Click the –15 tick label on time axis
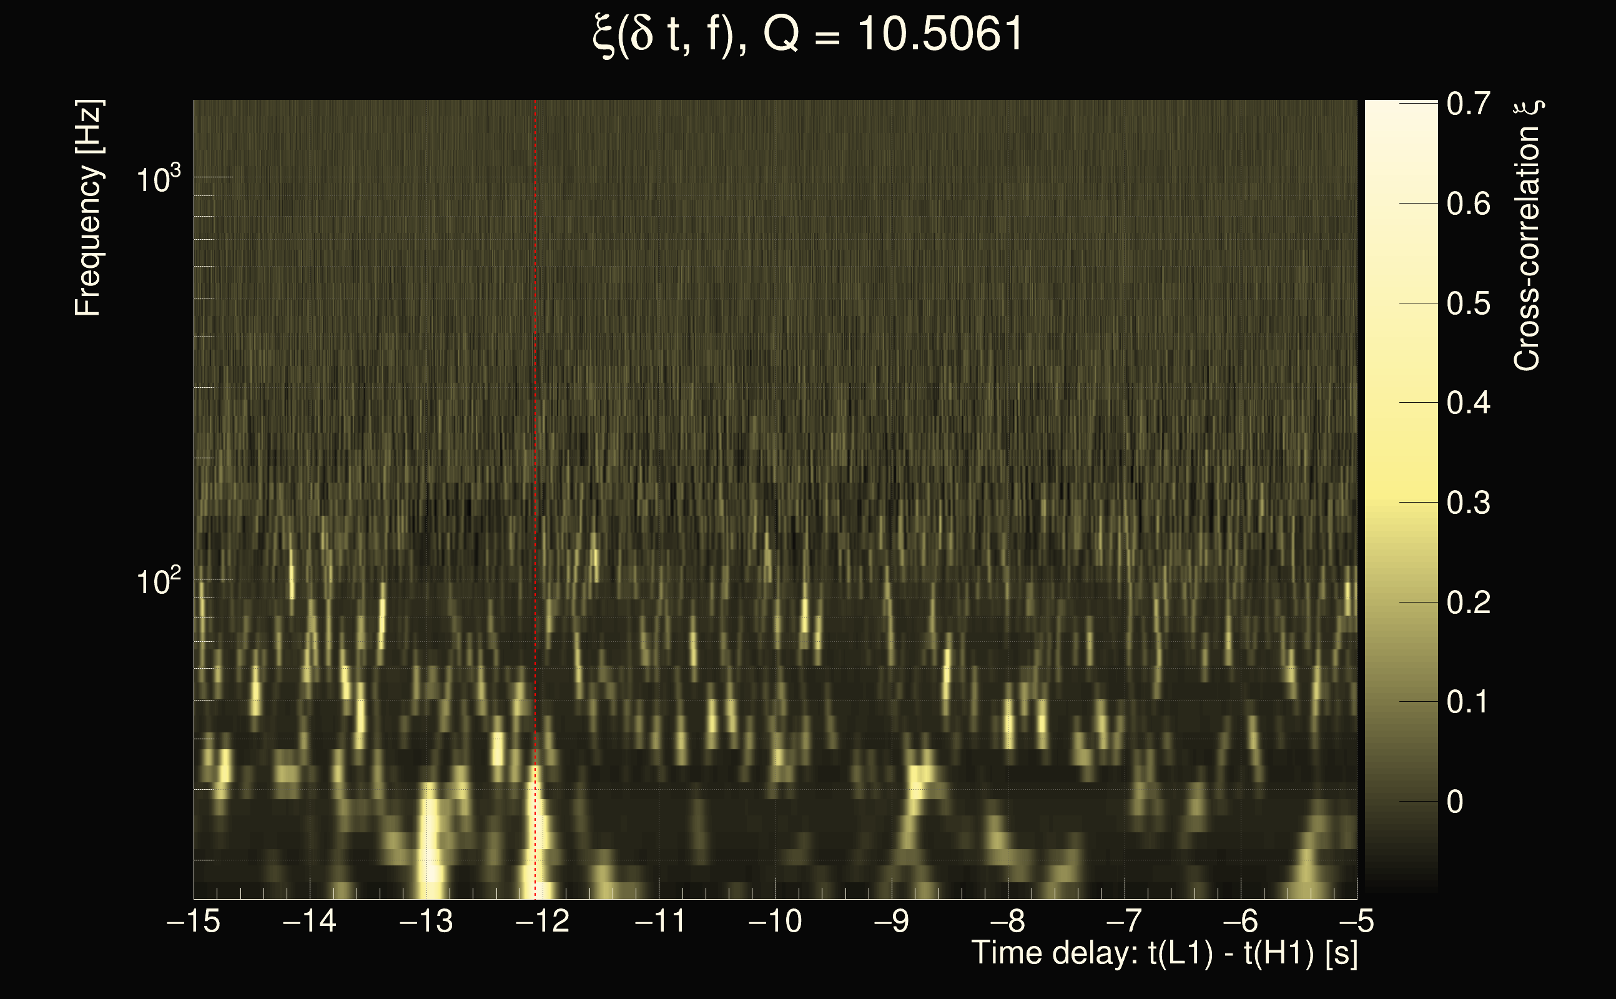1616x999 pixels. tap(193, 921)
